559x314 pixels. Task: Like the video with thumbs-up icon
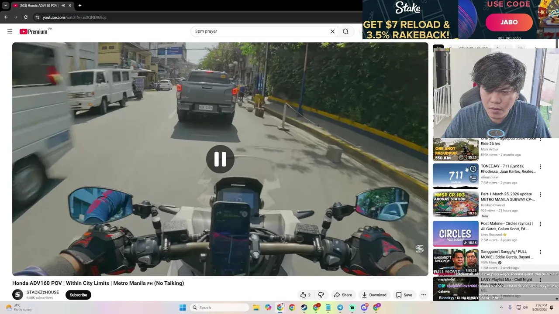[x=305, y=295]
